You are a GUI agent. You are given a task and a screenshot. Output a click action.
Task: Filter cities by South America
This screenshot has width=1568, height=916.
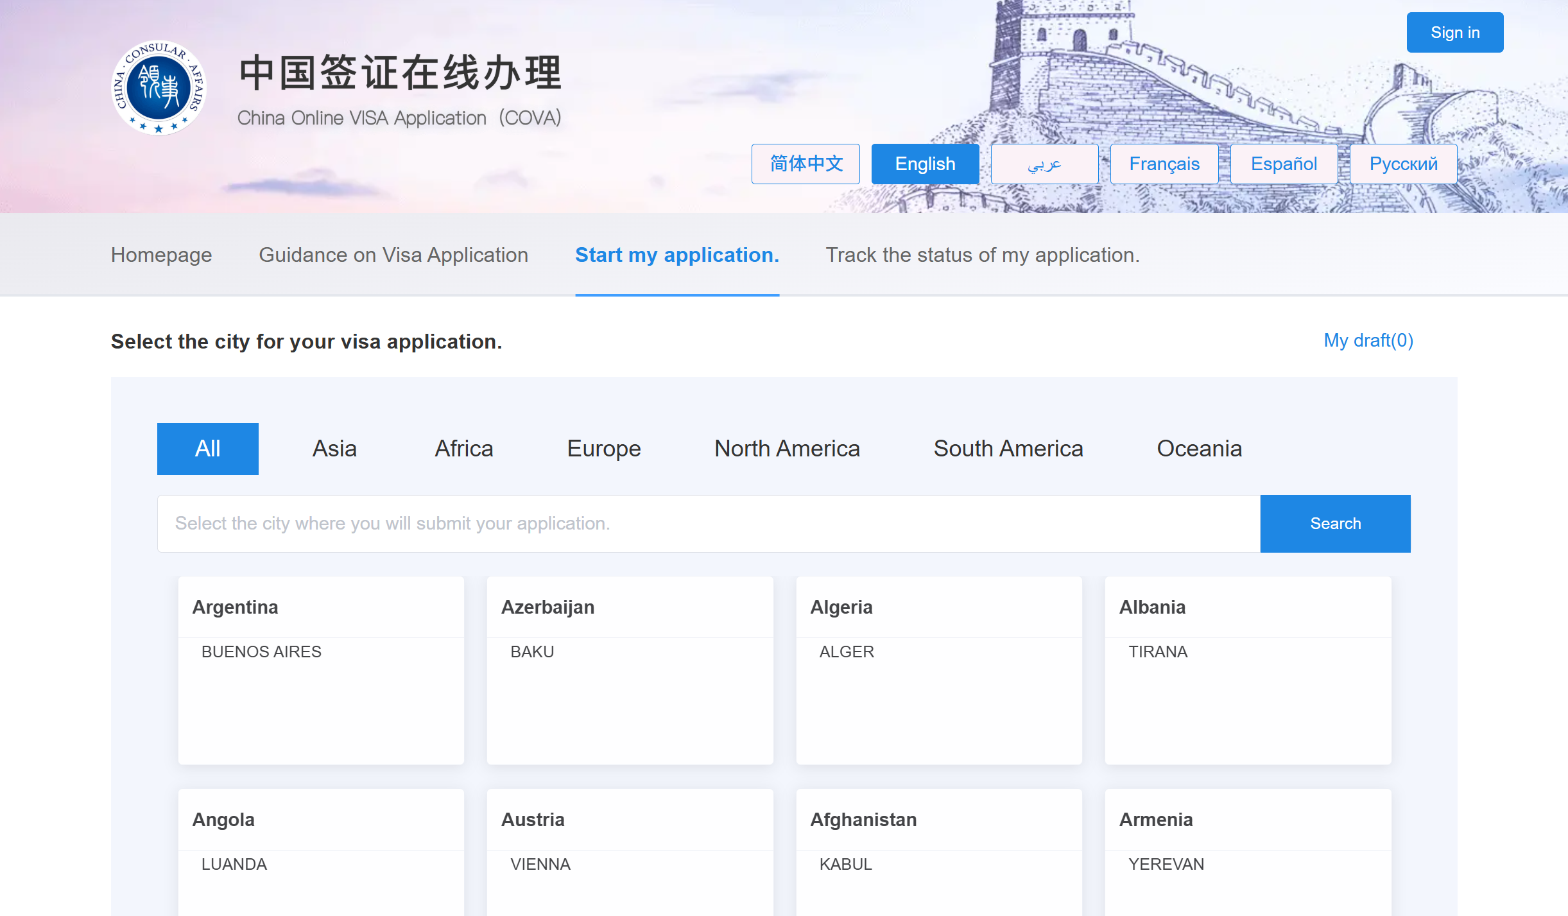pos(1008,449)
